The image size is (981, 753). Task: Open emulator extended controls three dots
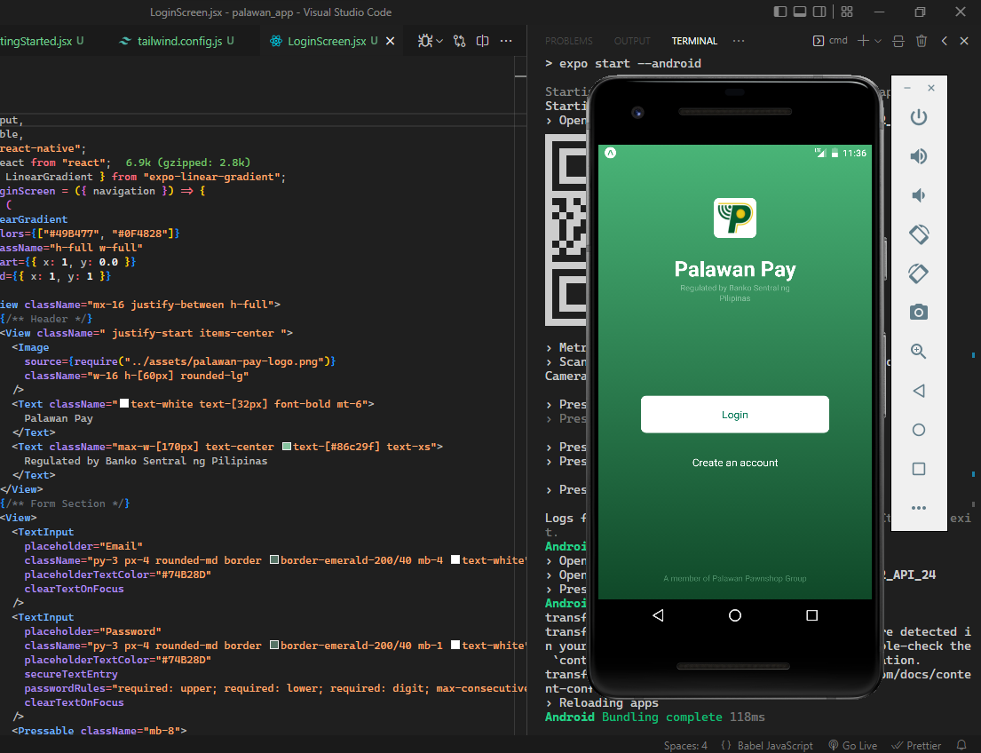click(919, 508)
